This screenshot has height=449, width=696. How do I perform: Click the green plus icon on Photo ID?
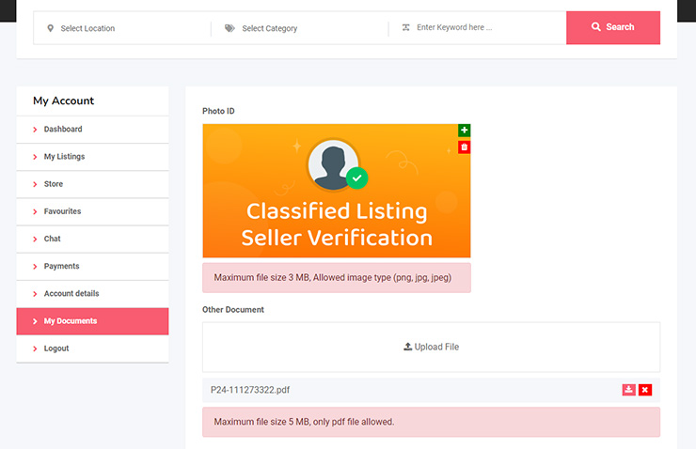464,130
